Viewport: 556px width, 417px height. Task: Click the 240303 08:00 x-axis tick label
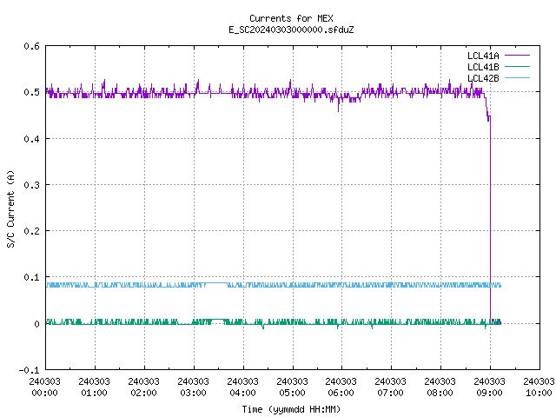pyautogui.click(x=440, y=387)
